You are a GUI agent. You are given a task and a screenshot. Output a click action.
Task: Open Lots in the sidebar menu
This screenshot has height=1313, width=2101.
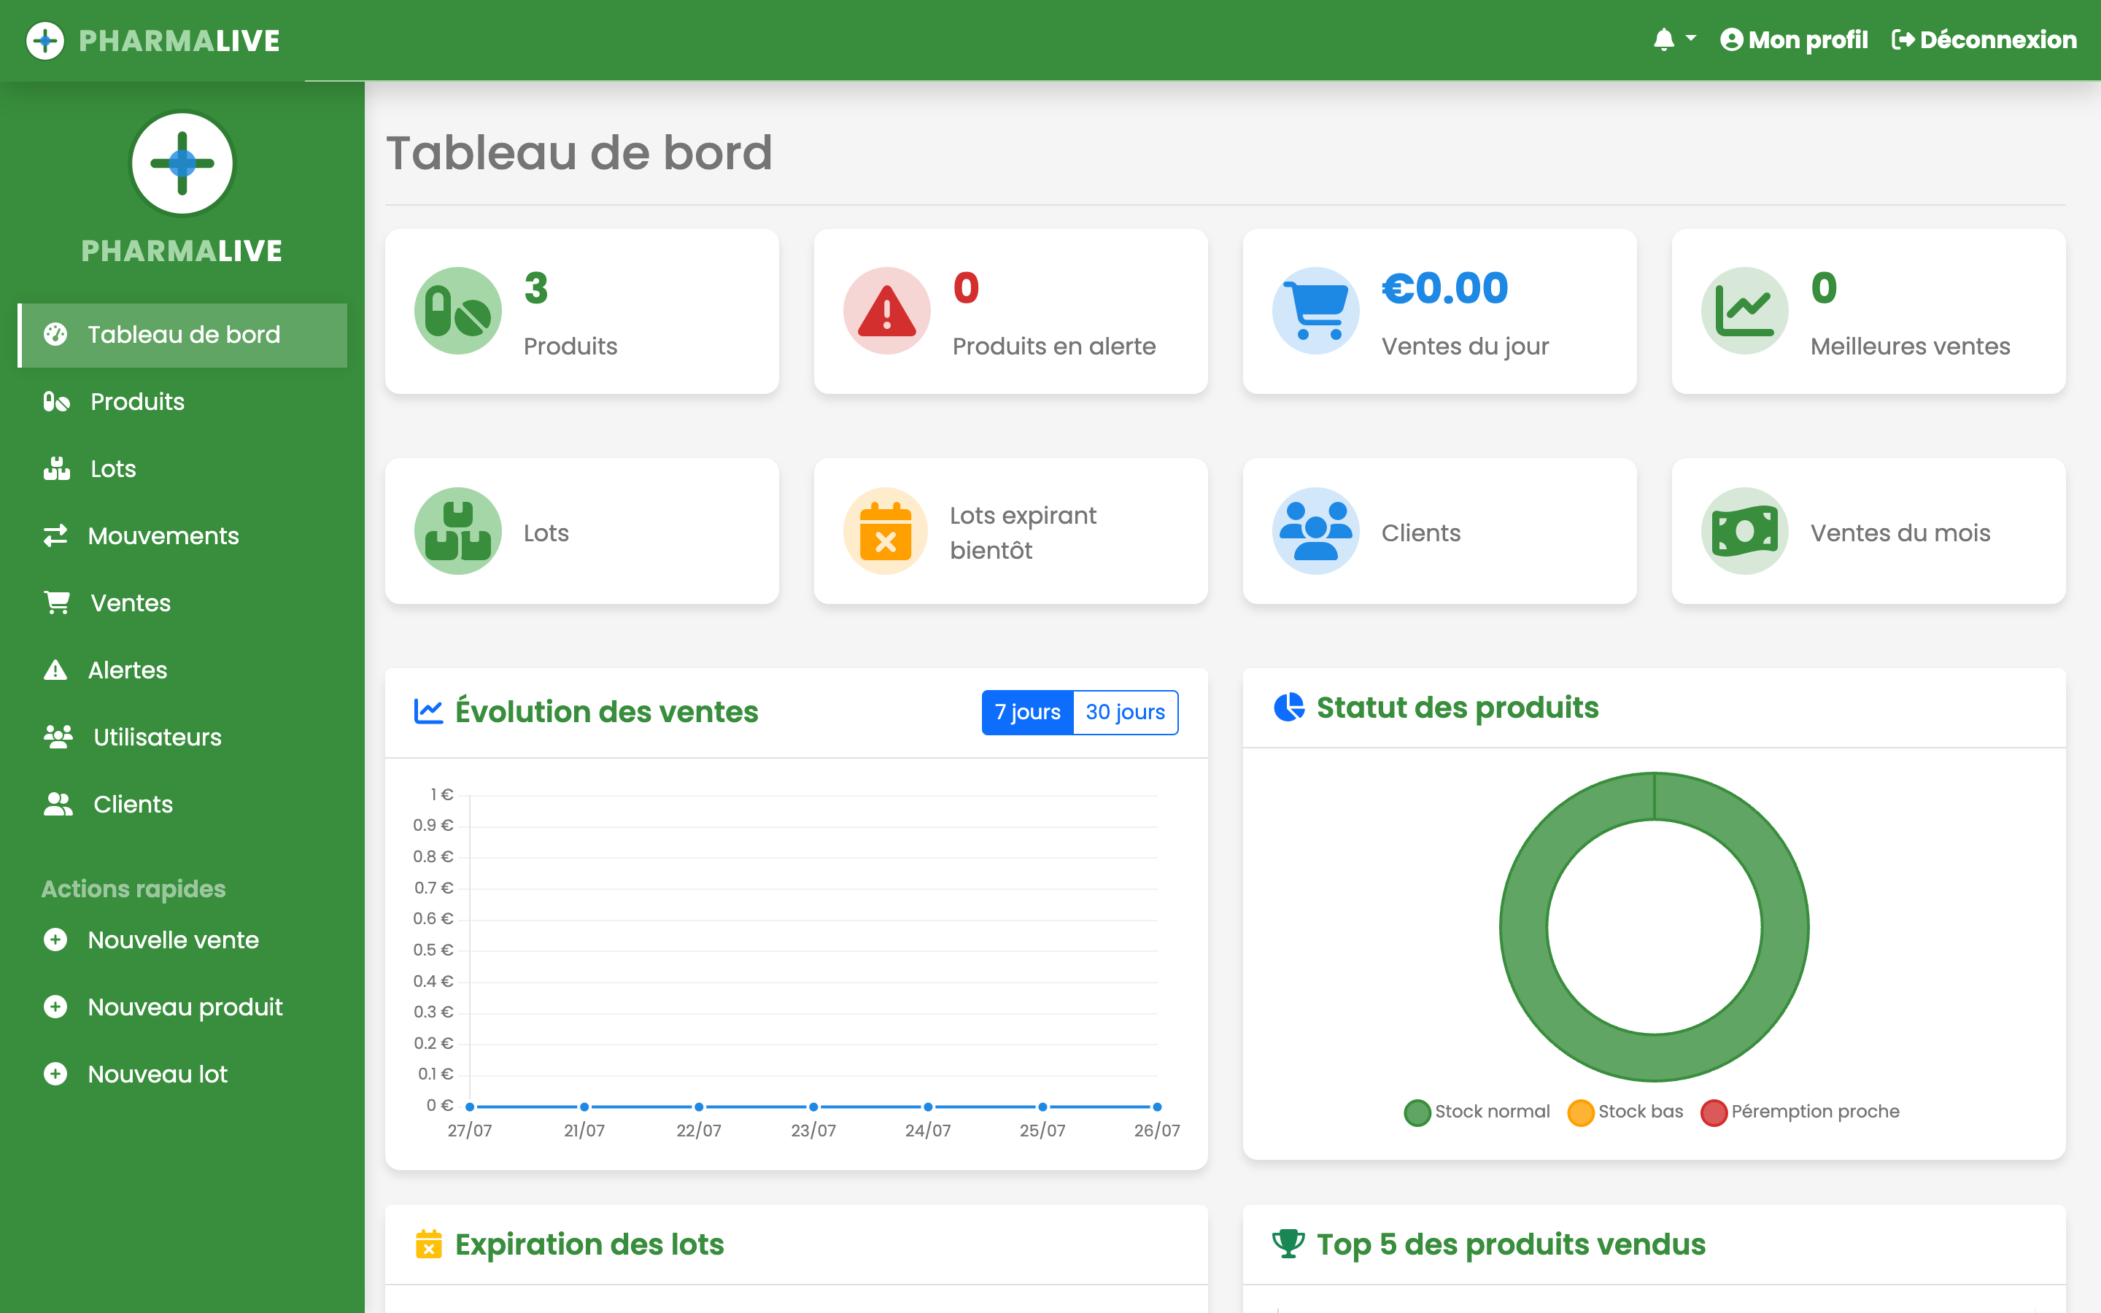pos(182,469)
